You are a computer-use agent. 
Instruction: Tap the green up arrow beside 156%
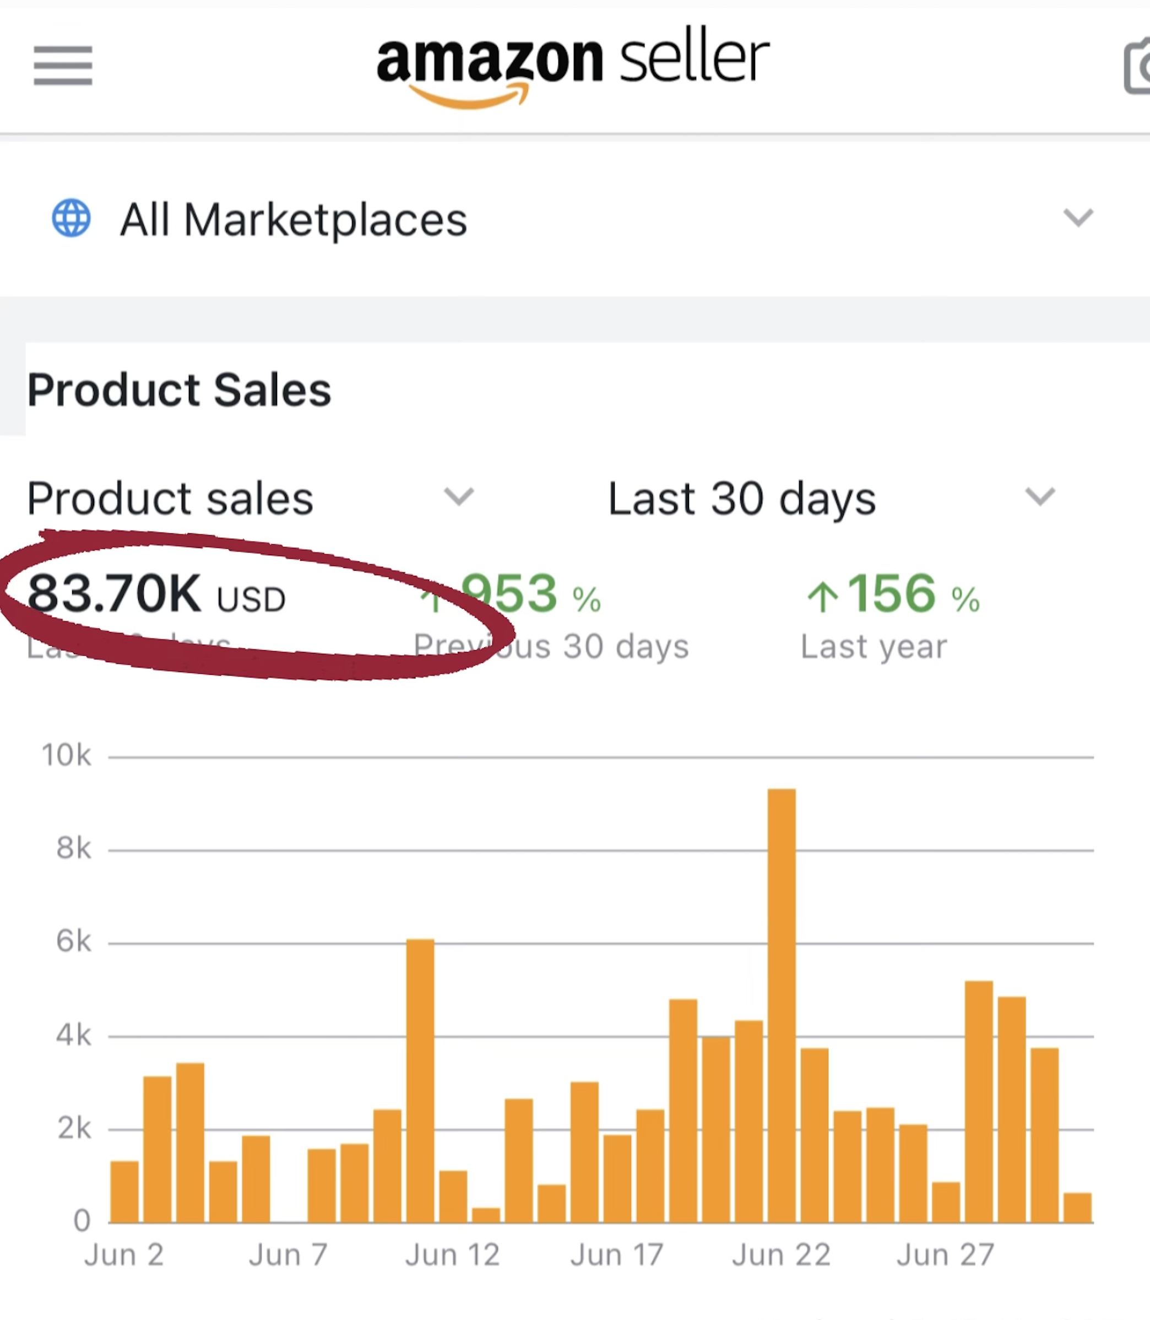822,597
